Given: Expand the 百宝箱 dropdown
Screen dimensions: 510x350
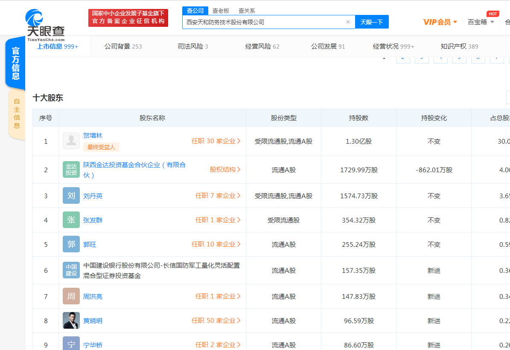Looking at the screenshot, I should (x=481, y=22).
